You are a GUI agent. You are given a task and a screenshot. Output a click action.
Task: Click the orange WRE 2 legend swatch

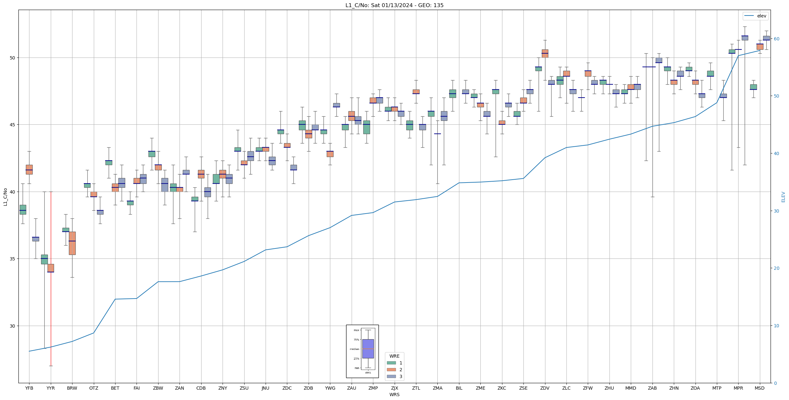pyautogui.click(x=391, y=370)
